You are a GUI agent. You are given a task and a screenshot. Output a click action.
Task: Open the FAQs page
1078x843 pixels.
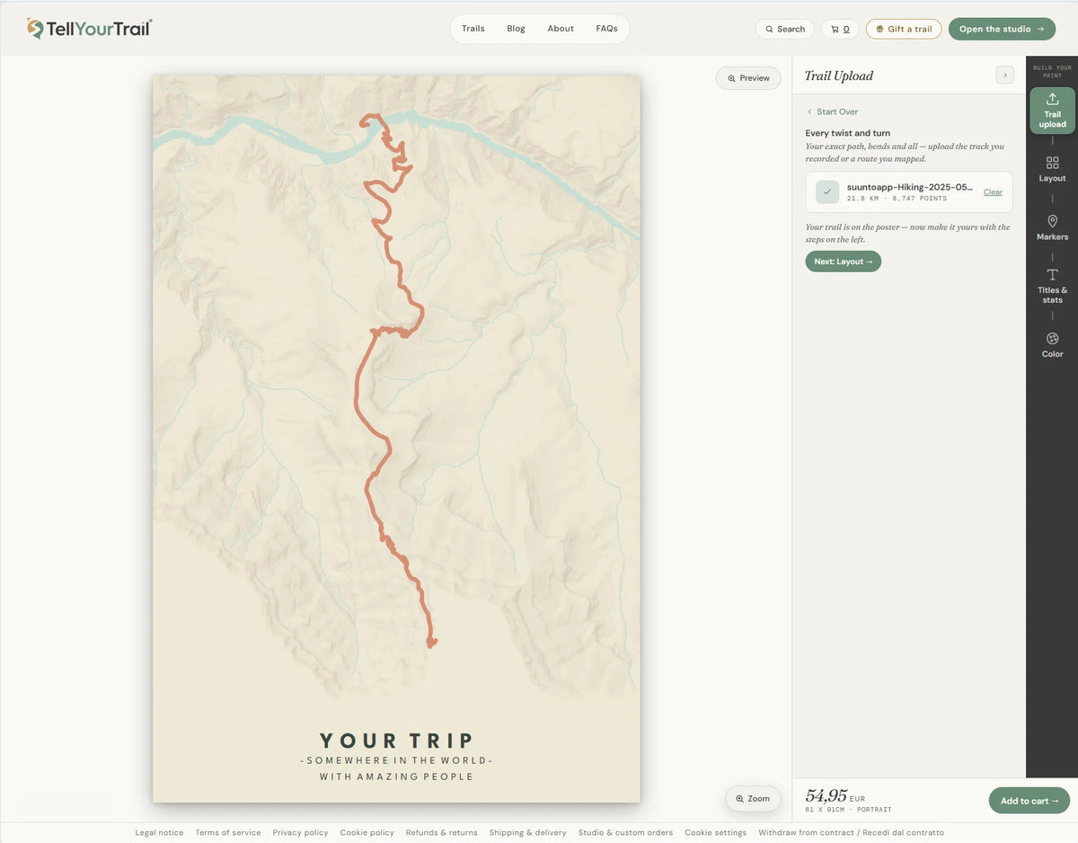(607, 29)
